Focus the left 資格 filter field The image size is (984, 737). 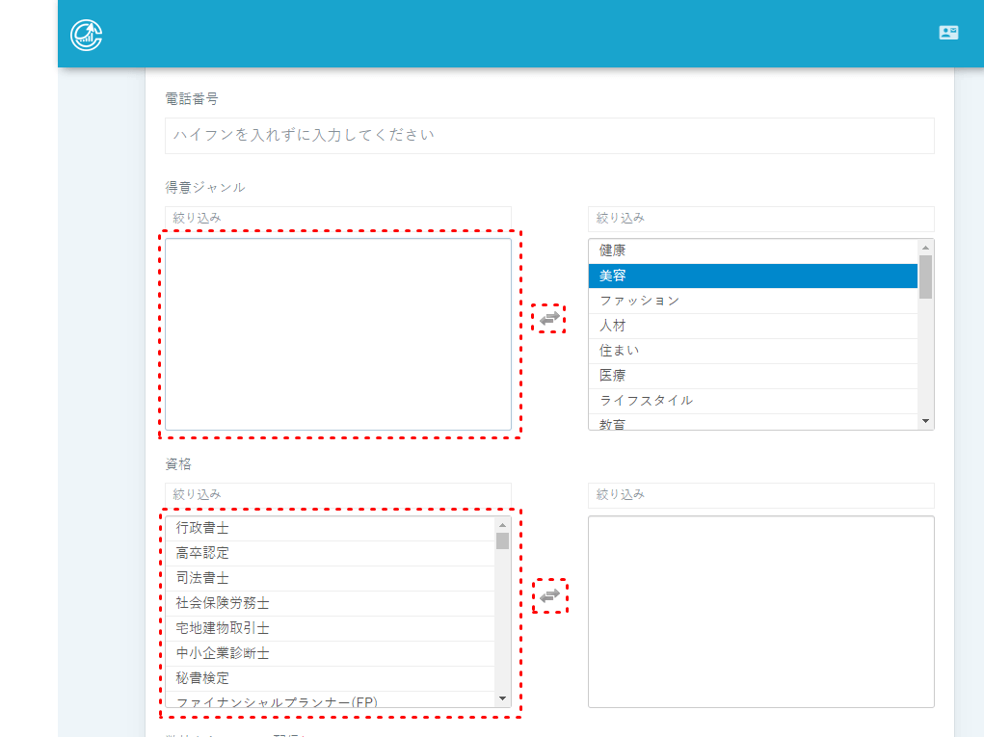point(337,494)
